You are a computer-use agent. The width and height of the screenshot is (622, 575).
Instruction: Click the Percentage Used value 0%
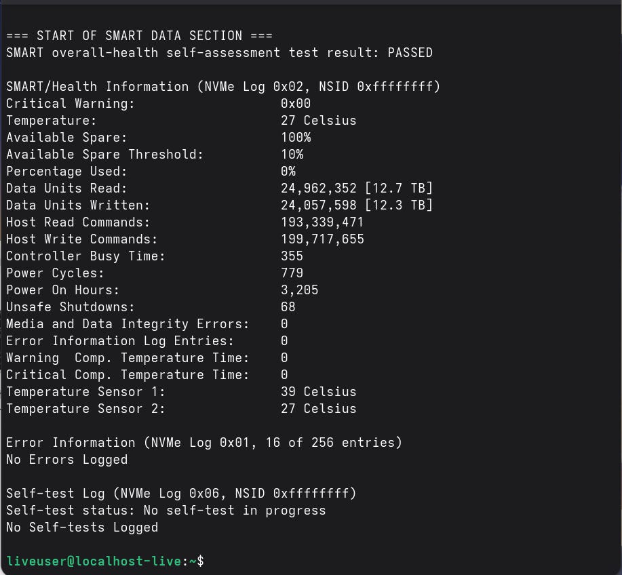point(288,172)
